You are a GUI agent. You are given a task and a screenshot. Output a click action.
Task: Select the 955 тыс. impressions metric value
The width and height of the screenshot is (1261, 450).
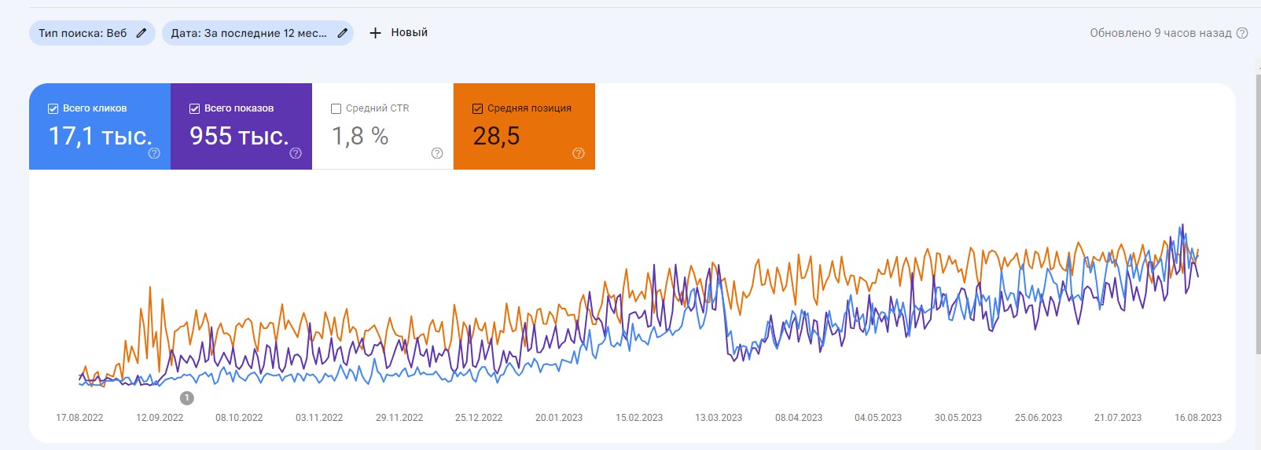click(239, 136)
